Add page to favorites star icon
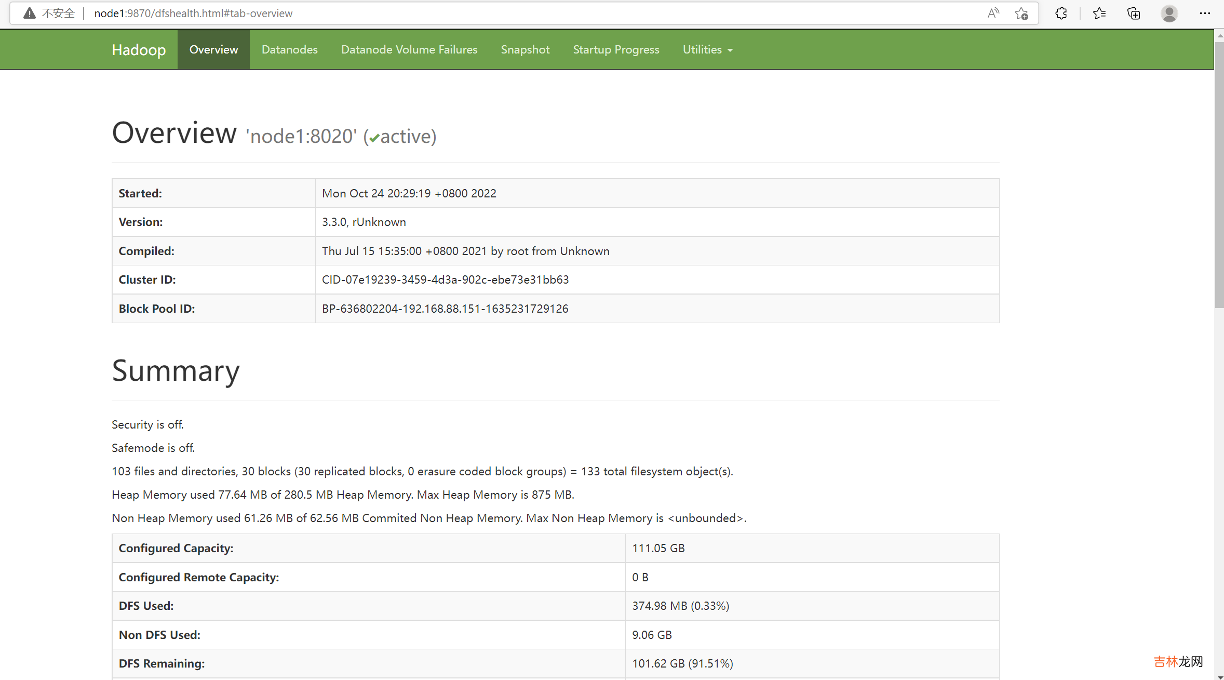1224x680 pixels. (x=1021, y=14)
